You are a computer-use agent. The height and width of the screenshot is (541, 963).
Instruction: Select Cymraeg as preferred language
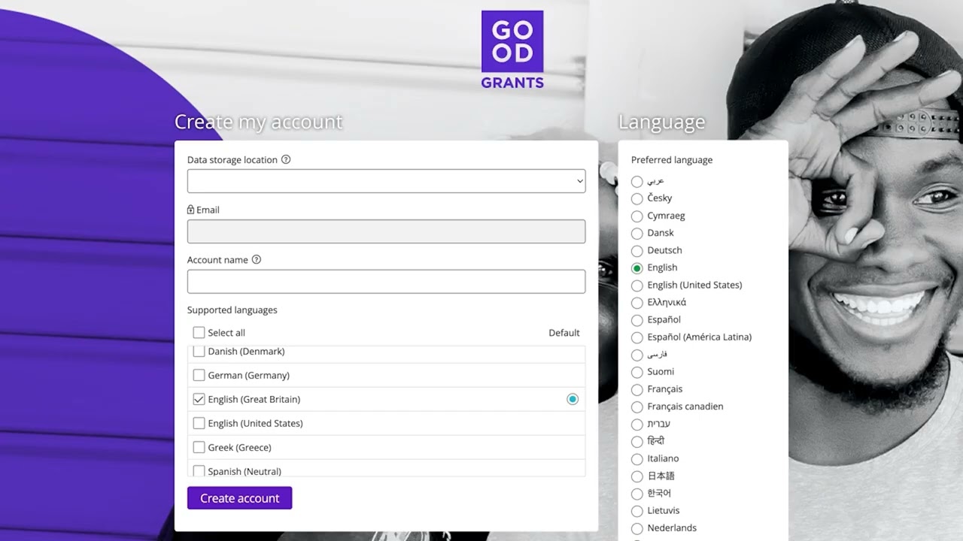(x=637, y=216)
